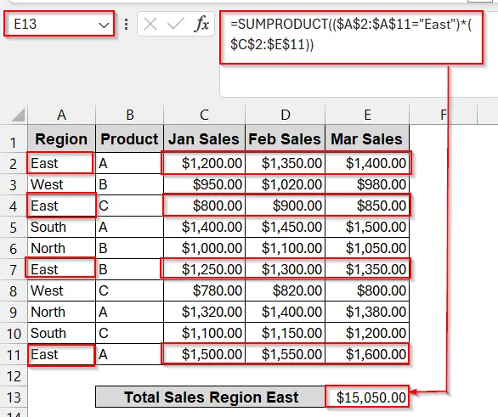Click the $1,550.00 cell
Screen dimensions: 498x417
coord(286,354)
